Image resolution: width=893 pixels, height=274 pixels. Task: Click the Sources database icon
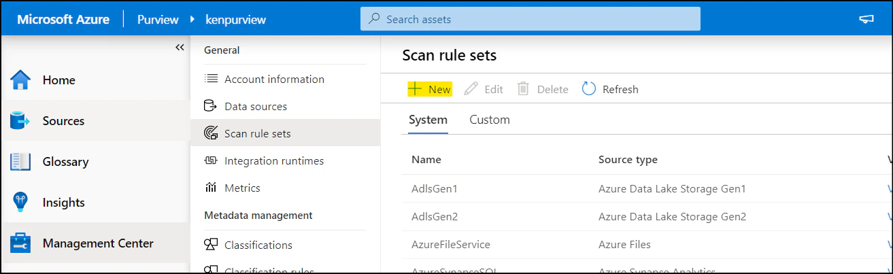[20, 121]
